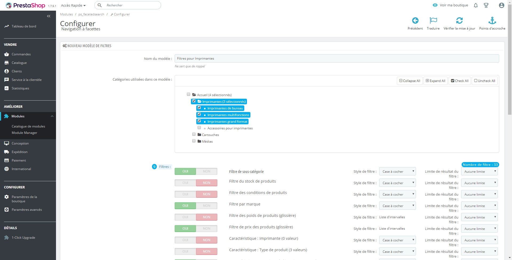Uncheck Imprimantes multifonctions checkbox
The width and height of the screenshot is (512, 260).
tap(199, 114)
